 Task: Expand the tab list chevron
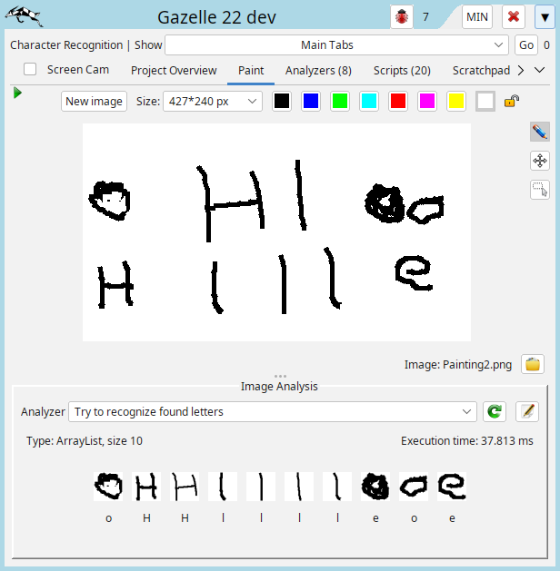[540, 70]
